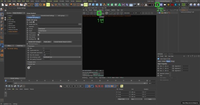Toggle the Denoised beauty checkbox
This screenshot has width=200, height=105.
(39, 44)
